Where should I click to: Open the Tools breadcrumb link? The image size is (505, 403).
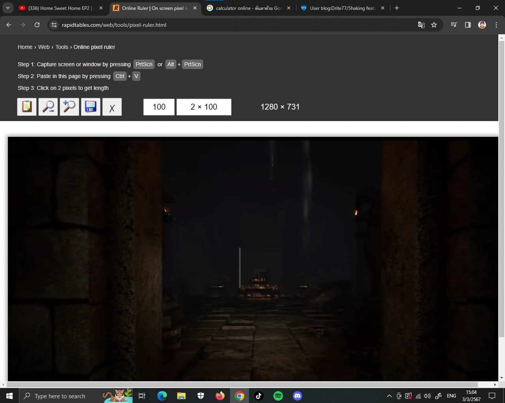tap(62, 47)
